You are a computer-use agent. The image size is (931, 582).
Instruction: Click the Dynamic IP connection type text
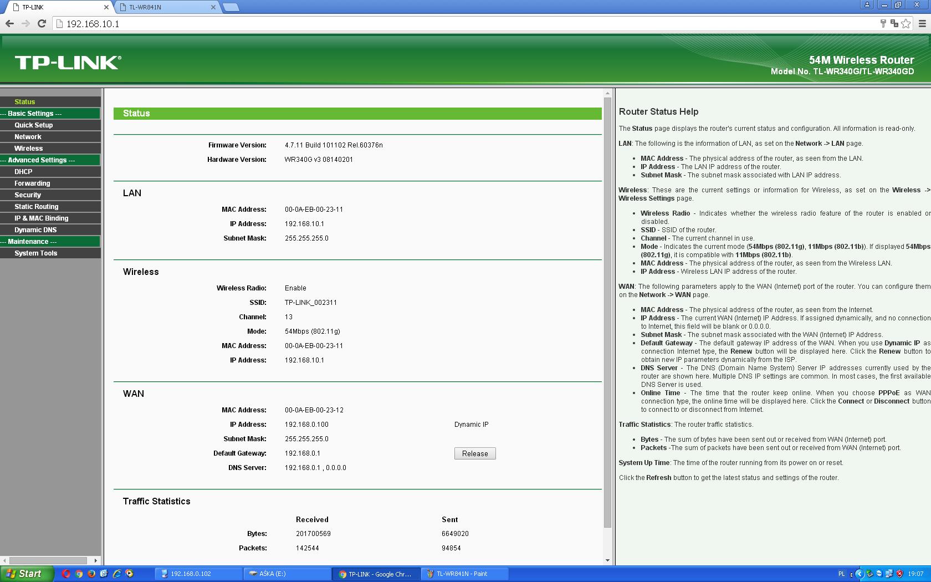pyautogui.click(x=471, y=425)
